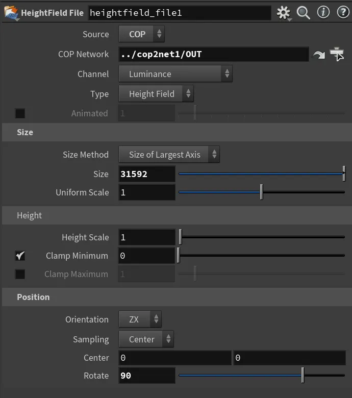The height and width of the screenshot is (398, 352).
Task: Click the Orientation parameter label
Action: click(87, 319)
